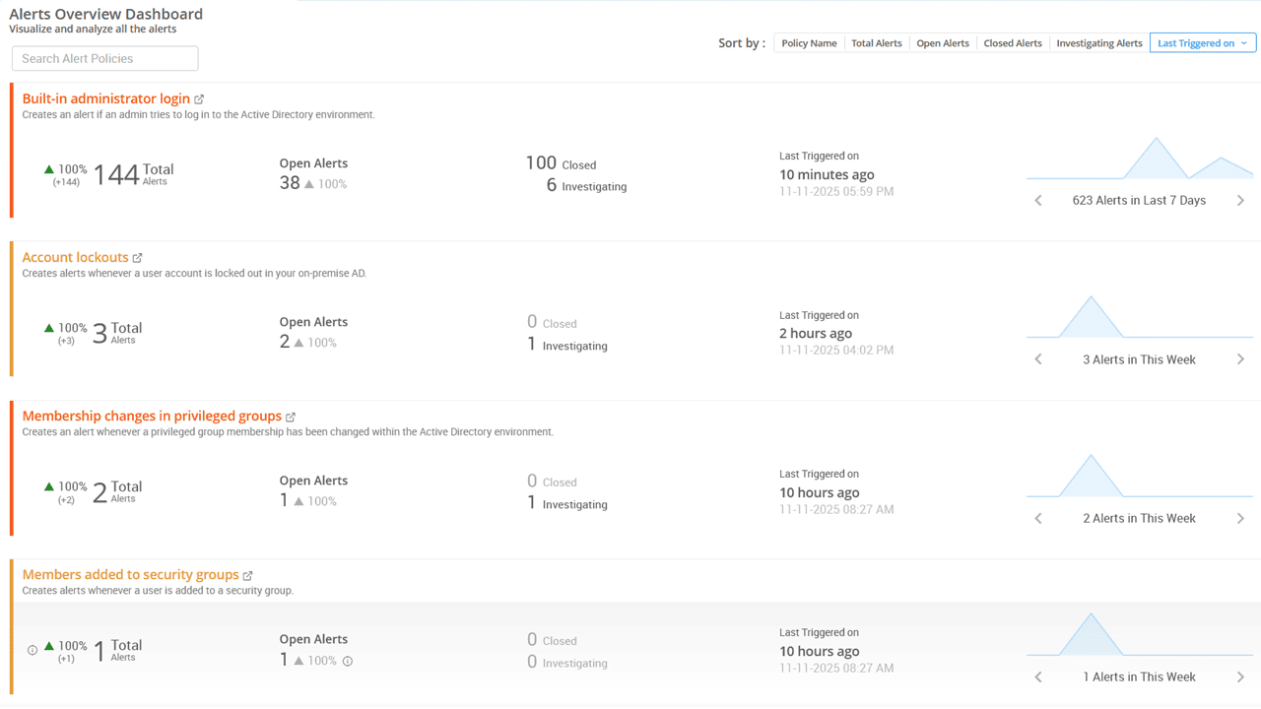This screenshot has height=709, width=1261.
Task: Open the Account lockouts policy link
Action: [74, 257]
